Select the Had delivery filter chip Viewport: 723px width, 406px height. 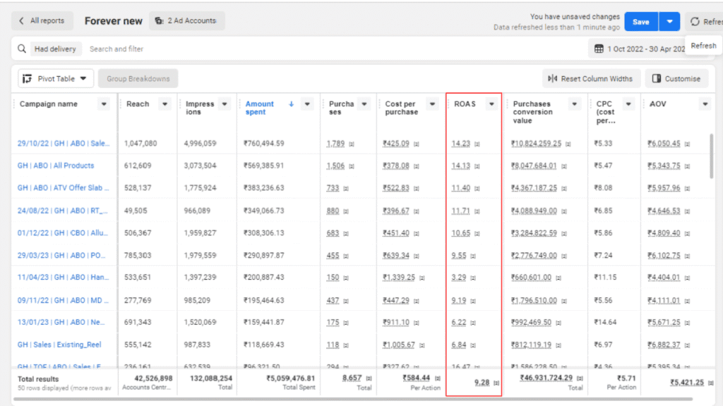56,49
